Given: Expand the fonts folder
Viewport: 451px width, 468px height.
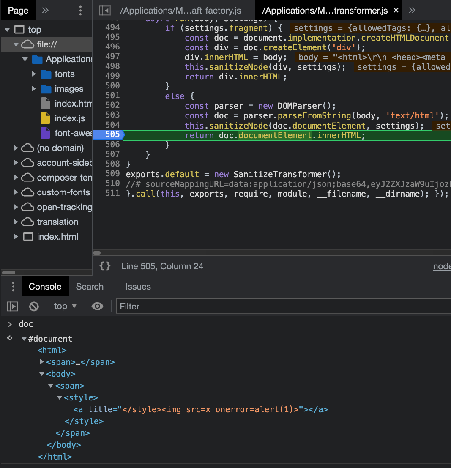Looking at the screenshot, I should [x=34, y=74].
